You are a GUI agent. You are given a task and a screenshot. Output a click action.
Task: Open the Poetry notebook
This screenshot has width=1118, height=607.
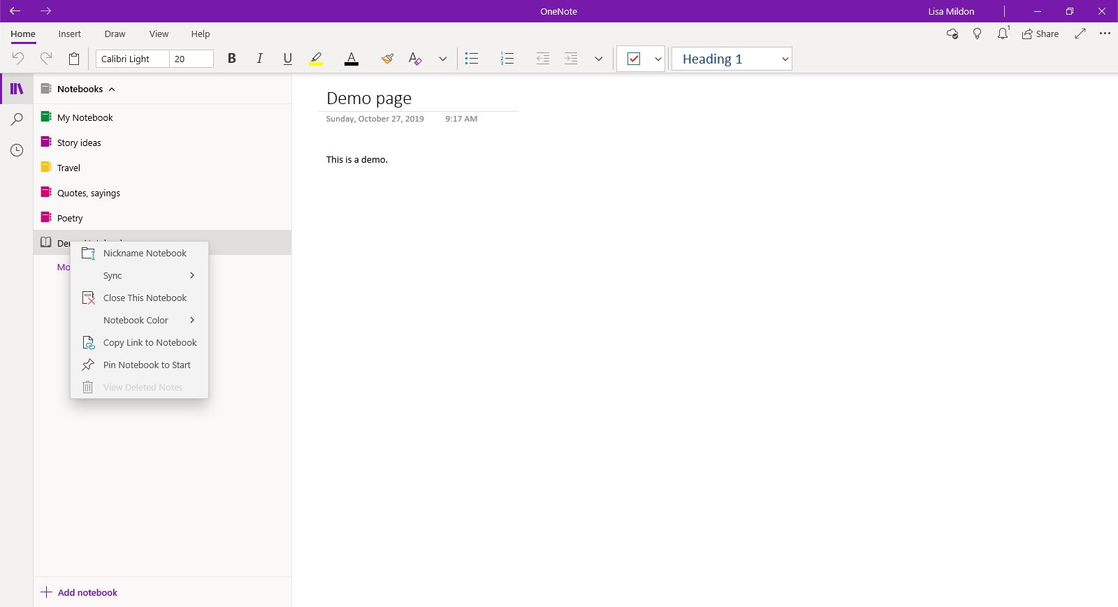pyautogui.click(x=163, y=218)
